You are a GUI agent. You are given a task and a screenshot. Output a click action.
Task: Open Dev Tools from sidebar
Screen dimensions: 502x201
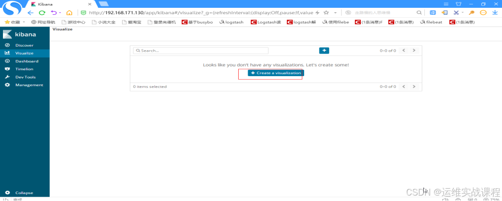[x=25, y=77]
